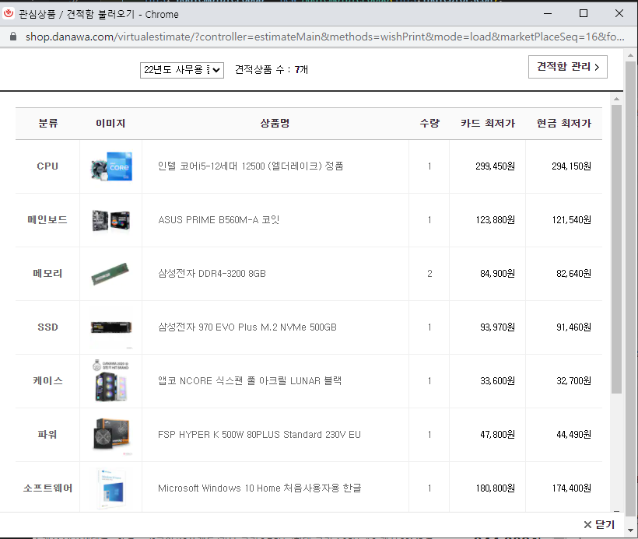The image size is (638, 539).
Task: Select product 삼성전자 970 EVO Plus M.2 NVMe
Action: click(x=247, y=327)
